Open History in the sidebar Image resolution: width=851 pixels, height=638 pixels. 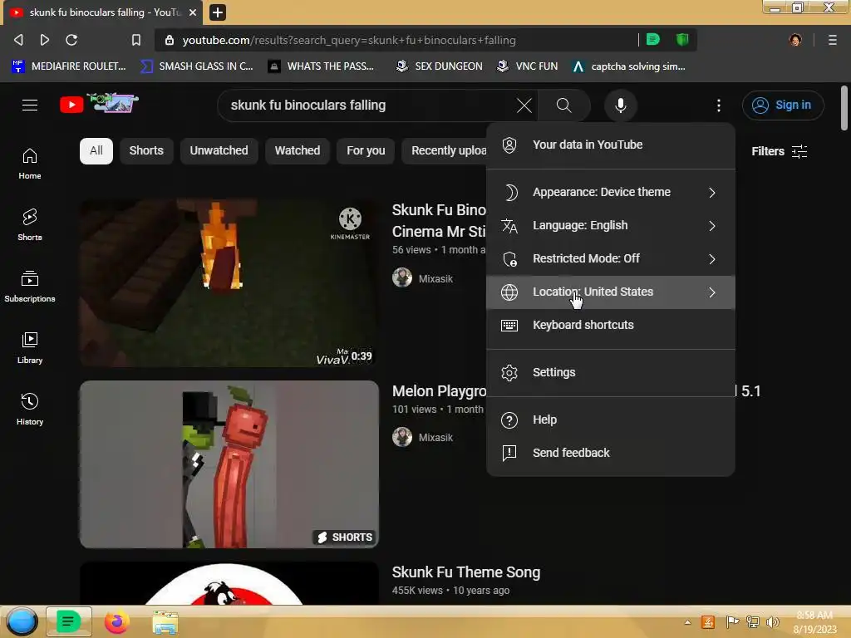click(x=30, y=409)
